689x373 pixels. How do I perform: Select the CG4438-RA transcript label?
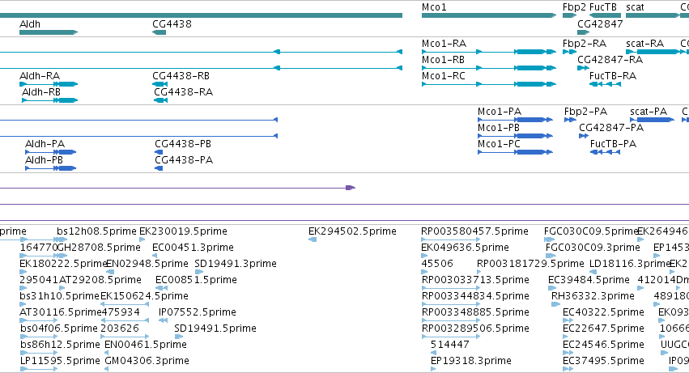183,92
